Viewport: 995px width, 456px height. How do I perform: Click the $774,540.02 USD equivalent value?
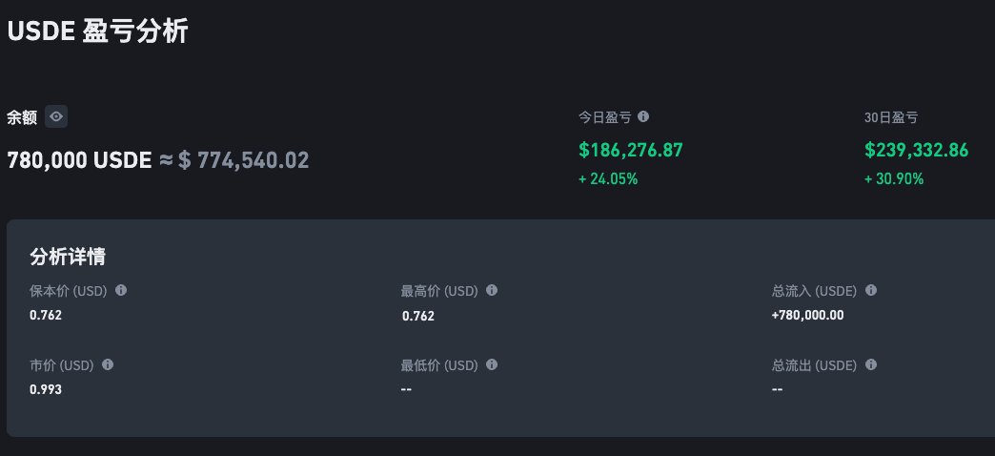[243, 160]
